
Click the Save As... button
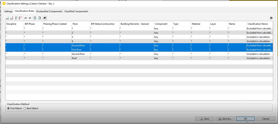click(x=225, y=119)
